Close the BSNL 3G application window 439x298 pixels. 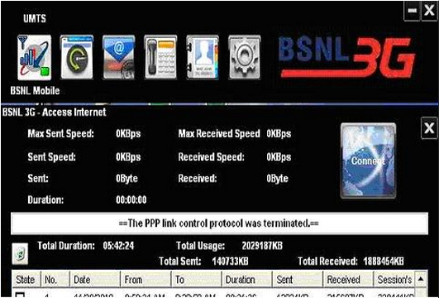(x=429, y=11)
